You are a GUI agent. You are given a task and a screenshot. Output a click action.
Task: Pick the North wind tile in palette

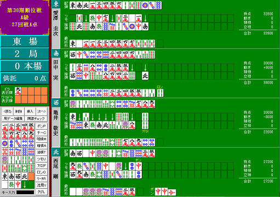(x=25, y=176)
